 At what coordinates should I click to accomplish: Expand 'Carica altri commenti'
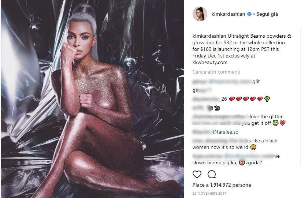pyautogui.click(x=216, y=72)
